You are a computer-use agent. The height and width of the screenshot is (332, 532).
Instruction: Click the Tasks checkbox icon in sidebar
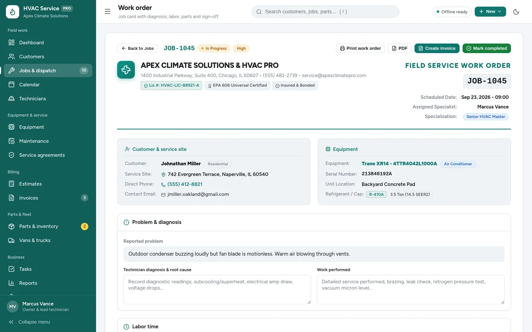click(x=11, y=269)
